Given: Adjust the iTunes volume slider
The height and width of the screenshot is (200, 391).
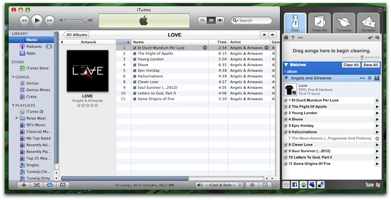Looking at the screenshot, I should pos(76,21).
